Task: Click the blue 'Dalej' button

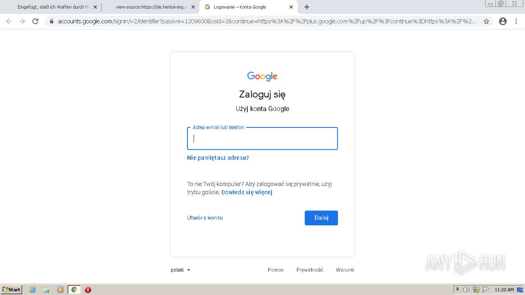Action: coord(321,218)
